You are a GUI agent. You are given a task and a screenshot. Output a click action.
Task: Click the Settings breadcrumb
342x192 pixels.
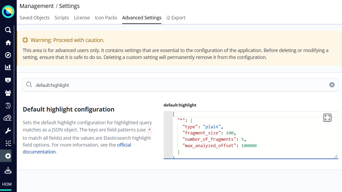tap(69, 6)
